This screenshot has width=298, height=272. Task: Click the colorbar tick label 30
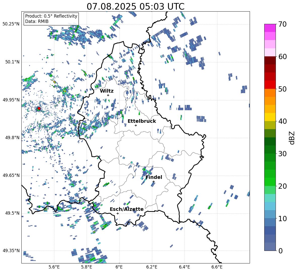[x=282, y=154]
